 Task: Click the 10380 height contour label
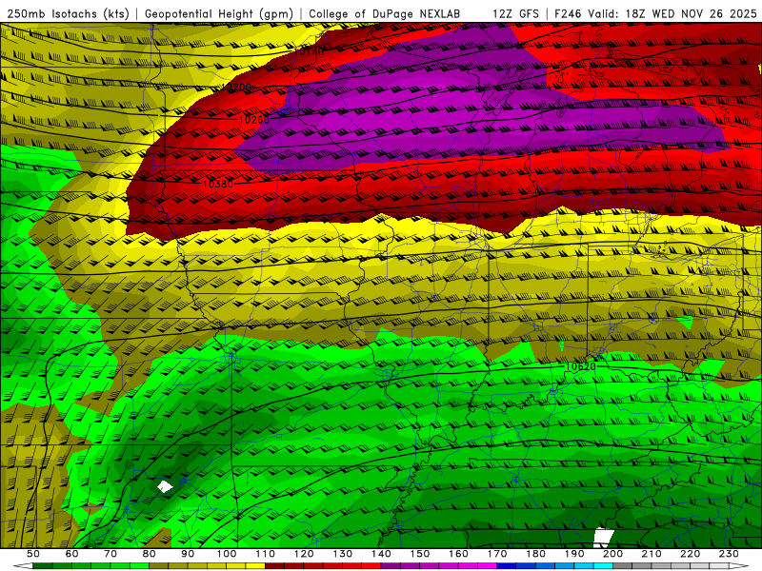218,184
